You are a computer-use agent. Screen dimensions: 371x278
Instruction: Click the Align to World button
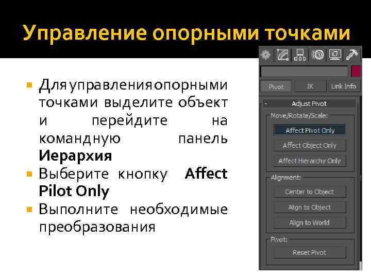310,223
